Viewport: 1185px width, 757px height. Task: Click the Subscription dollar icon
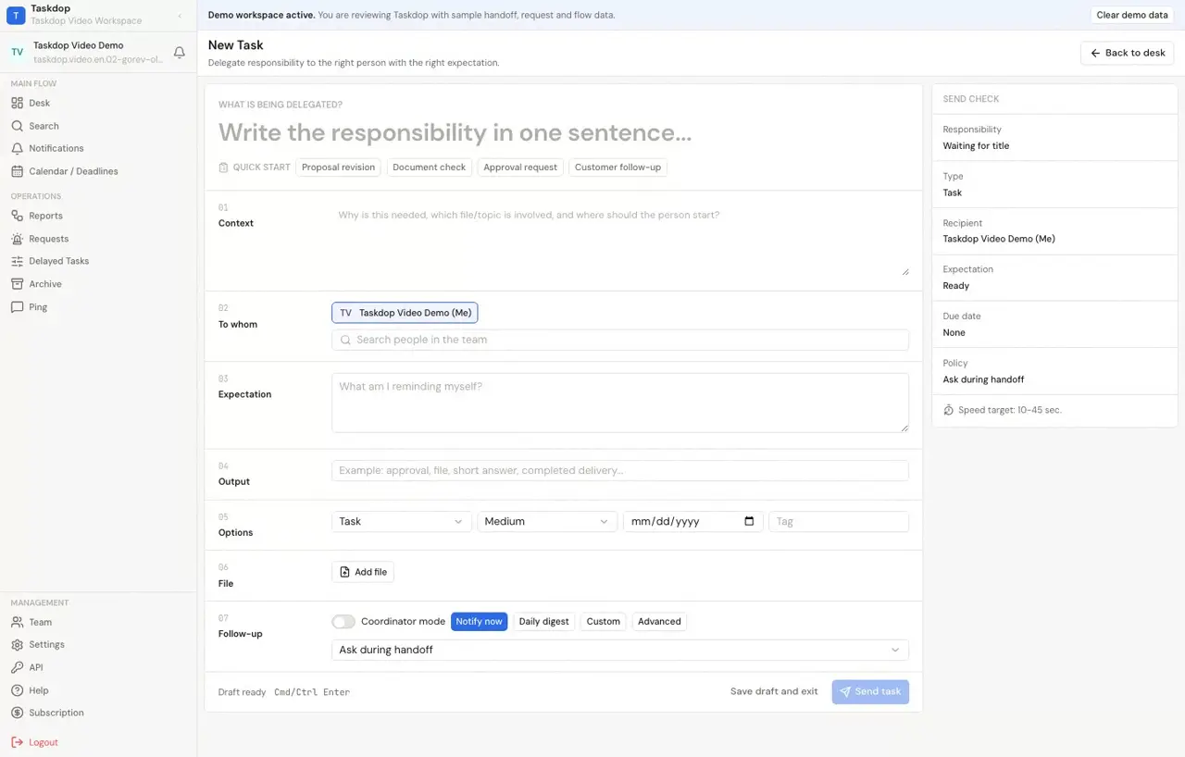pyautogui.click(x=17, y=713)
